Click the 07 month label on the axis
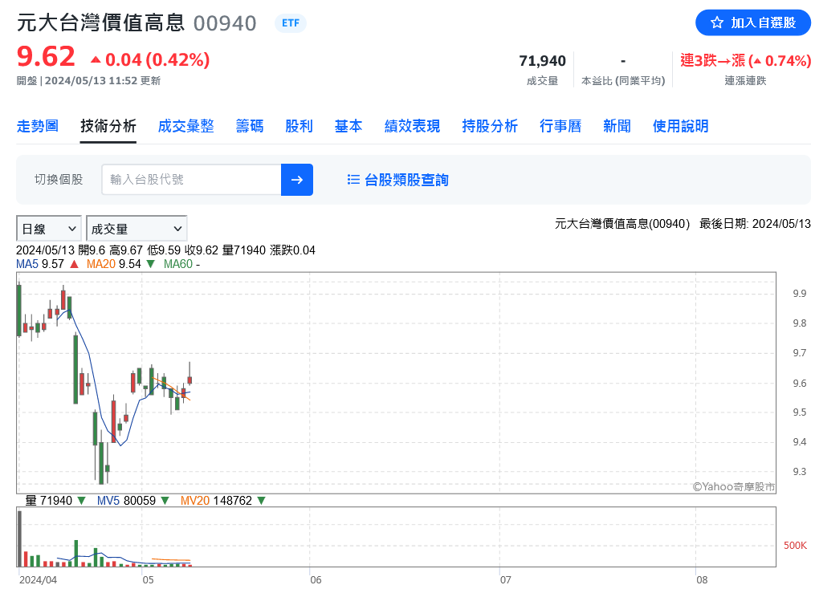The width and height of the screenshot is (815, 589). pos(506,579)
